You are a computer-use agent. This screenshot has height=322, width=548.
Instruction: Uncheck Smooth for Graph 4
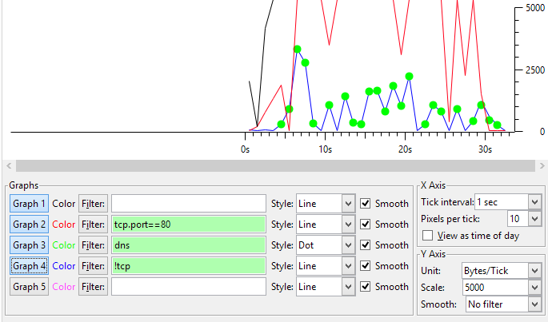tap(366, 266)
